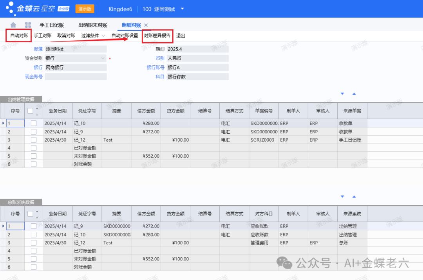Click the home icon in tab bar
The image size is (423, 280).
[13, 25]
